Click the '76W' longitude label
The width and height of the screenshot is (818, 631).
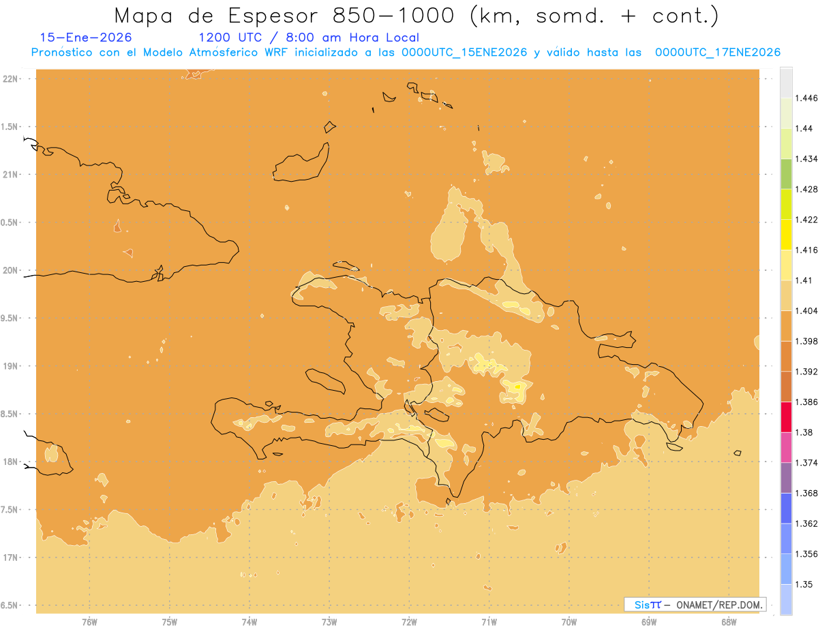pyautogui.click(x=89, y=622)
